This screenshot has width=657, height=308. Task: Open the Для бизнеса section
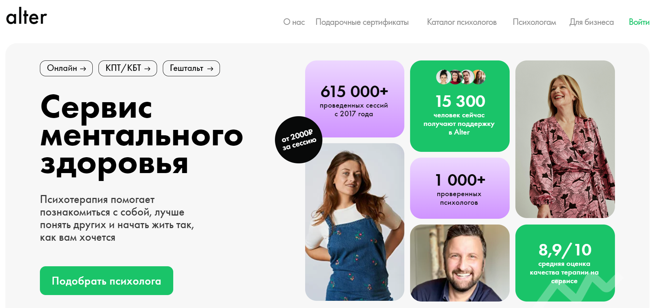tap(592, 22)
